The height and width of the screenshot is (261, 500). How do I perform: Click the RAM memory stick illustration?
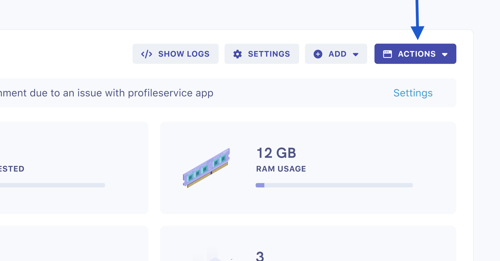(206, 168)
